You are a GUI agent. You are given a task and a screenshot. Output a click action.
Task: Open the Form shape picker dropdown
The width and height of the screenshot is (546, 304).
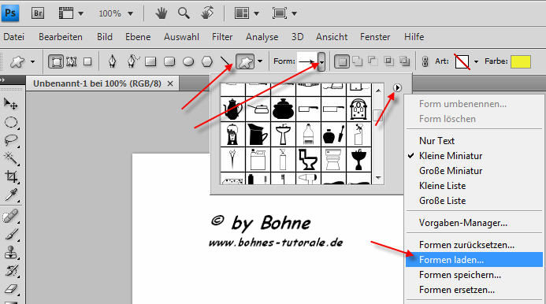[x=321, y=62]
